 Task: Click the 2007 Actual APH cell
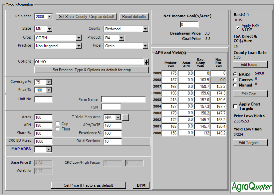coord(185,87)
